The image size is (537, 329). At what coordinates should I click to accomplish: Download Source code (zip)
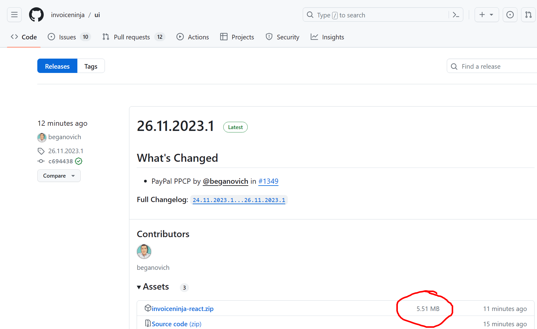coord(176,324)
